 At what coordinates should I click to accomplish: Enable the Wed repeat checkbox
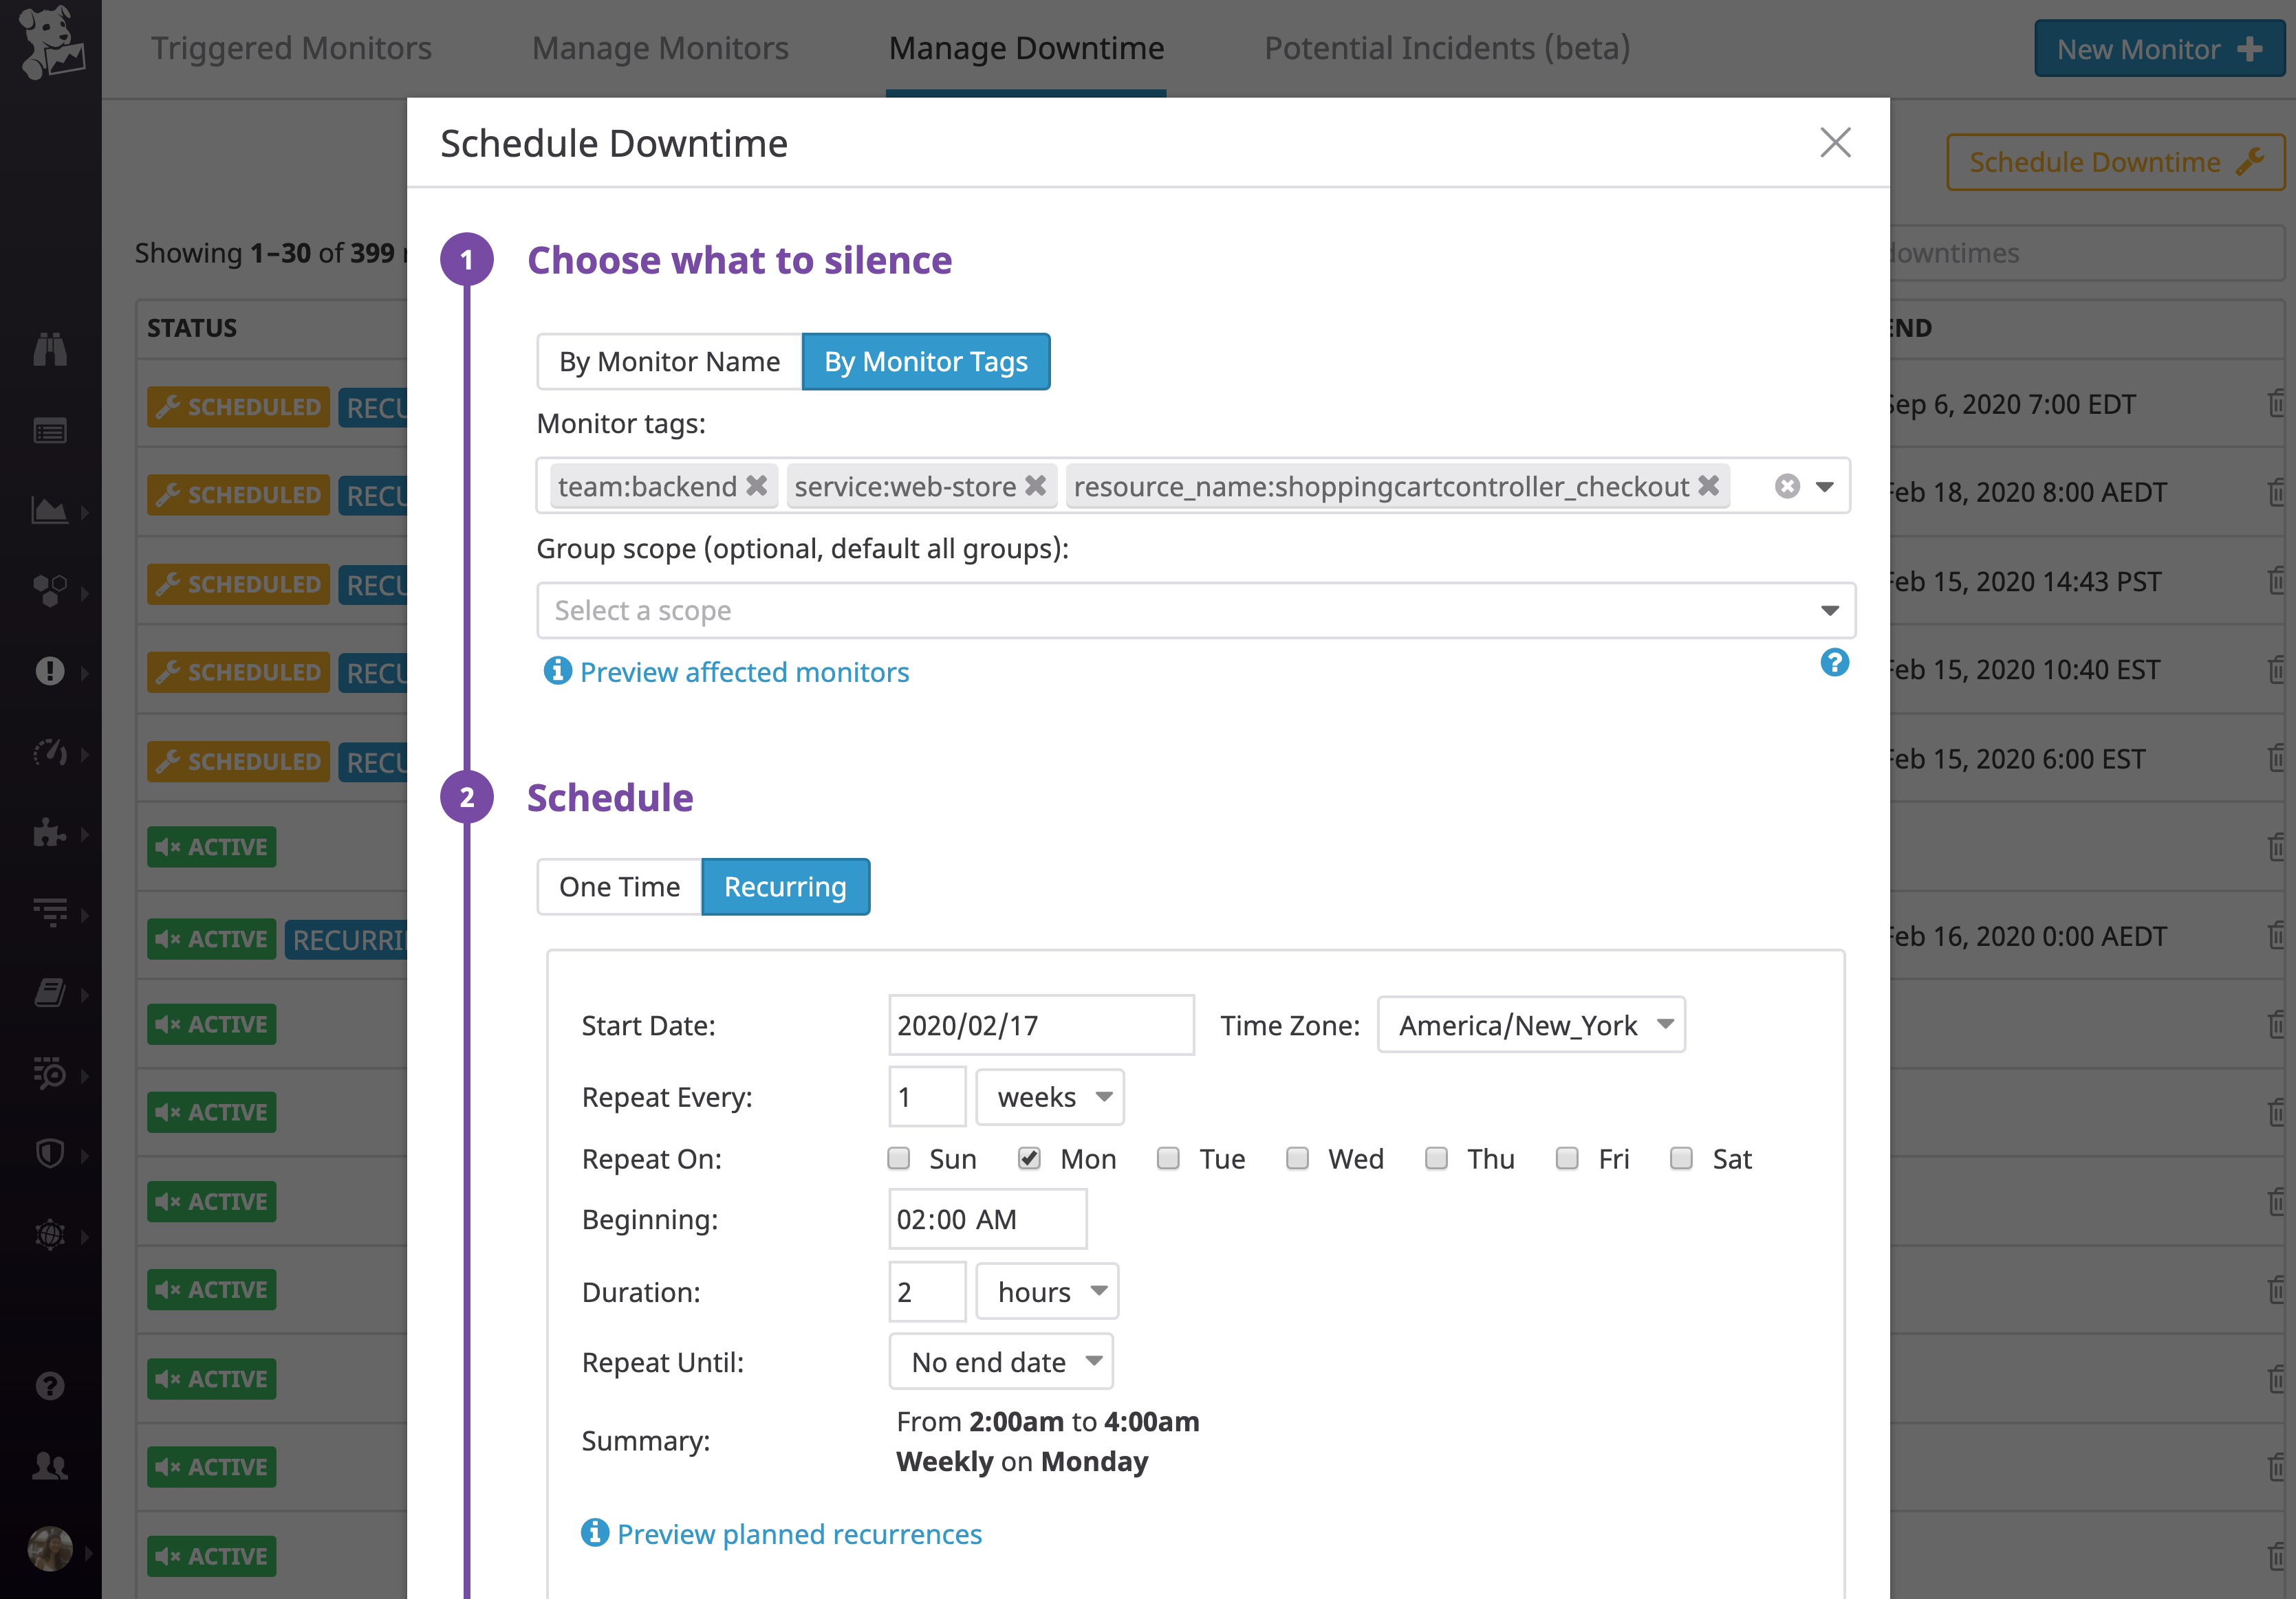(x=1298, y=1158)
